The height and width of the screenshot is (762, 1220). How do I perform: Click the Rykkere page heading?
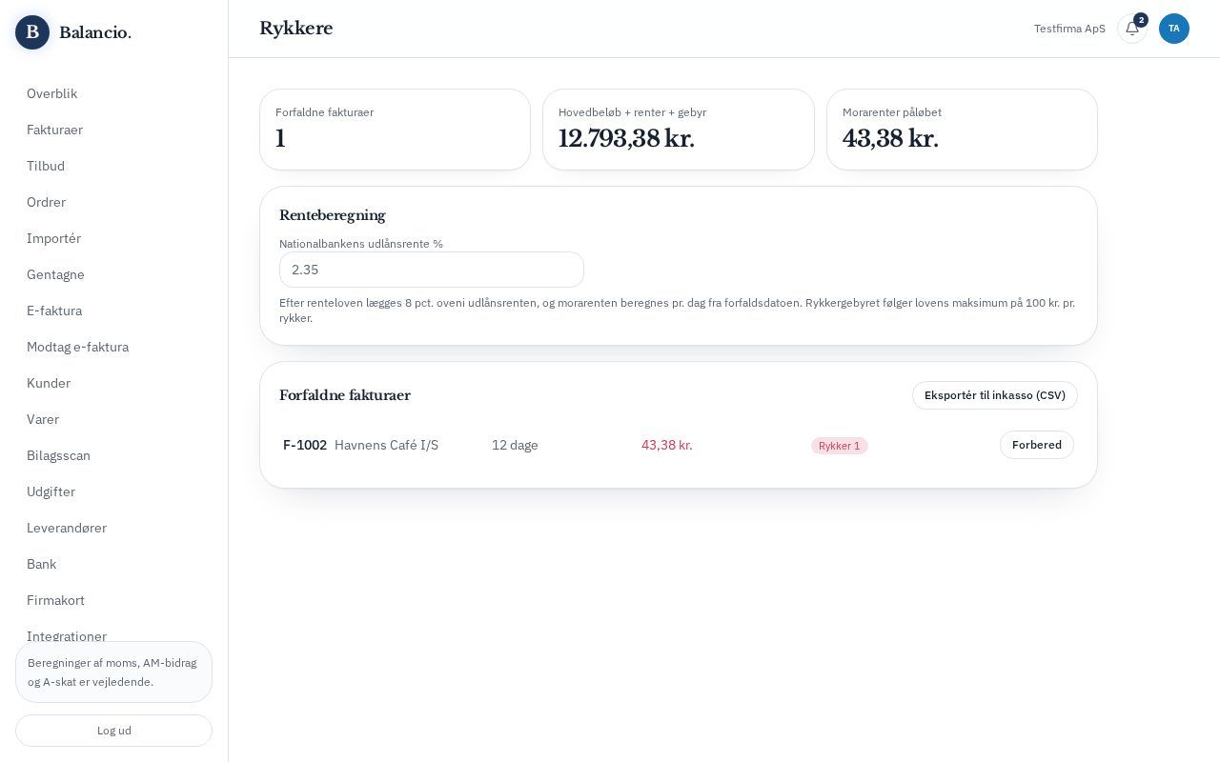[x=296, y=29]
